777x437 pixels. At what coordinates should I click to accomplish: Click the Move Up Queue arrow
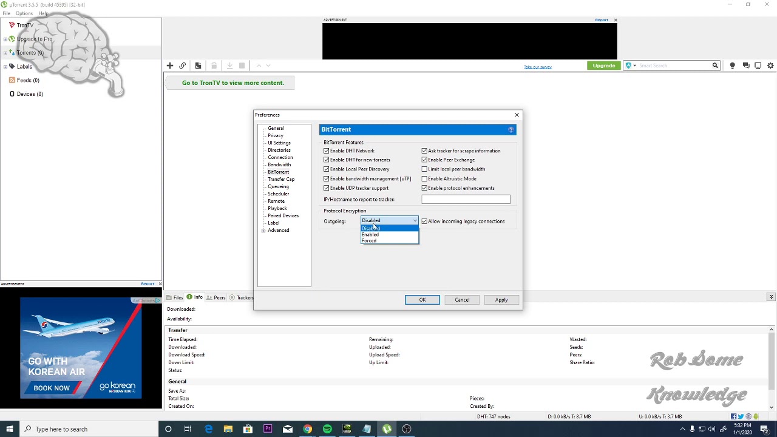point(259,66)
